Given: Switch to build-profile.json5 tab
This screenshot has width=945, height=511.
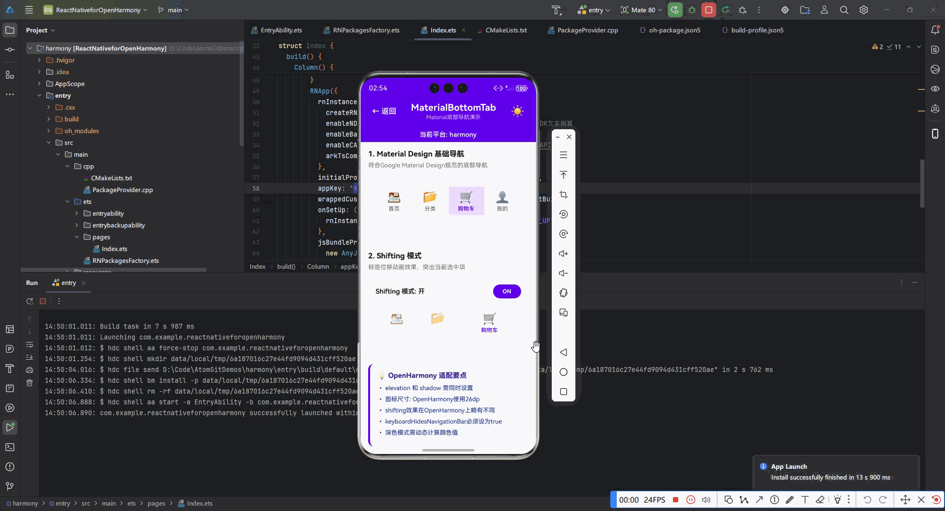Looking at the screenshot, I should coord(753,30).
